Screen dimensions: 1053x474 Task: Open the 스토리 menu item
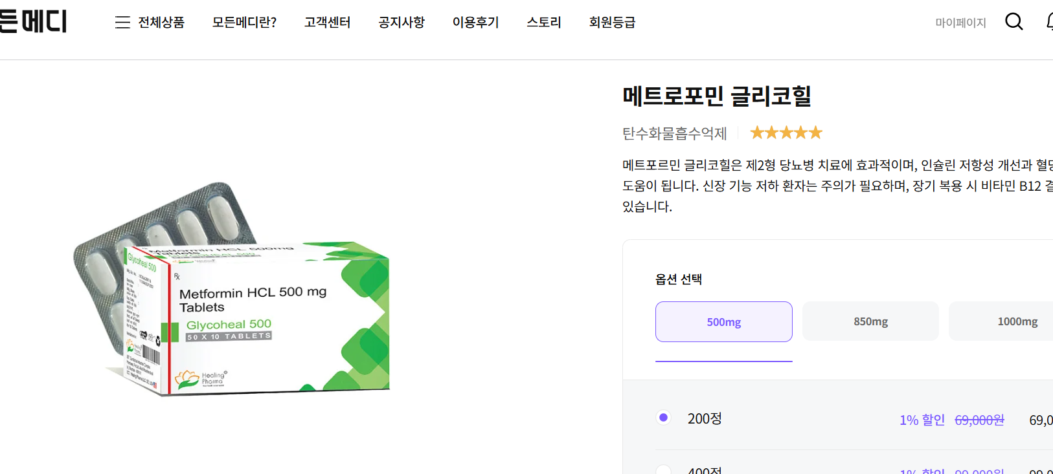(544, 23)
